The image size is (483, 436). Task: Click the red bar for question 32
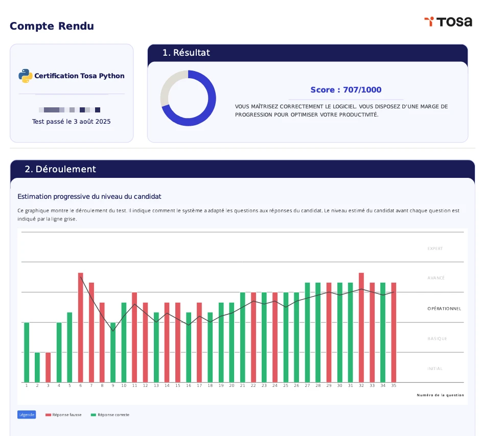[361, 327]
